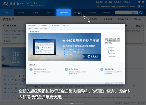Switch to the 他行卡 tab
This screenshot has width=146, height=105.
coord(139,26)
